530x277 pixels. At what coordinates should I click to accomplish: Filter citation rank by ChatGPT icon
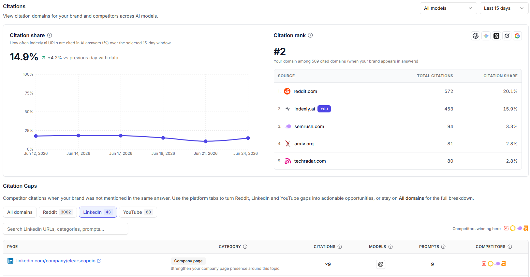(476, 36)
